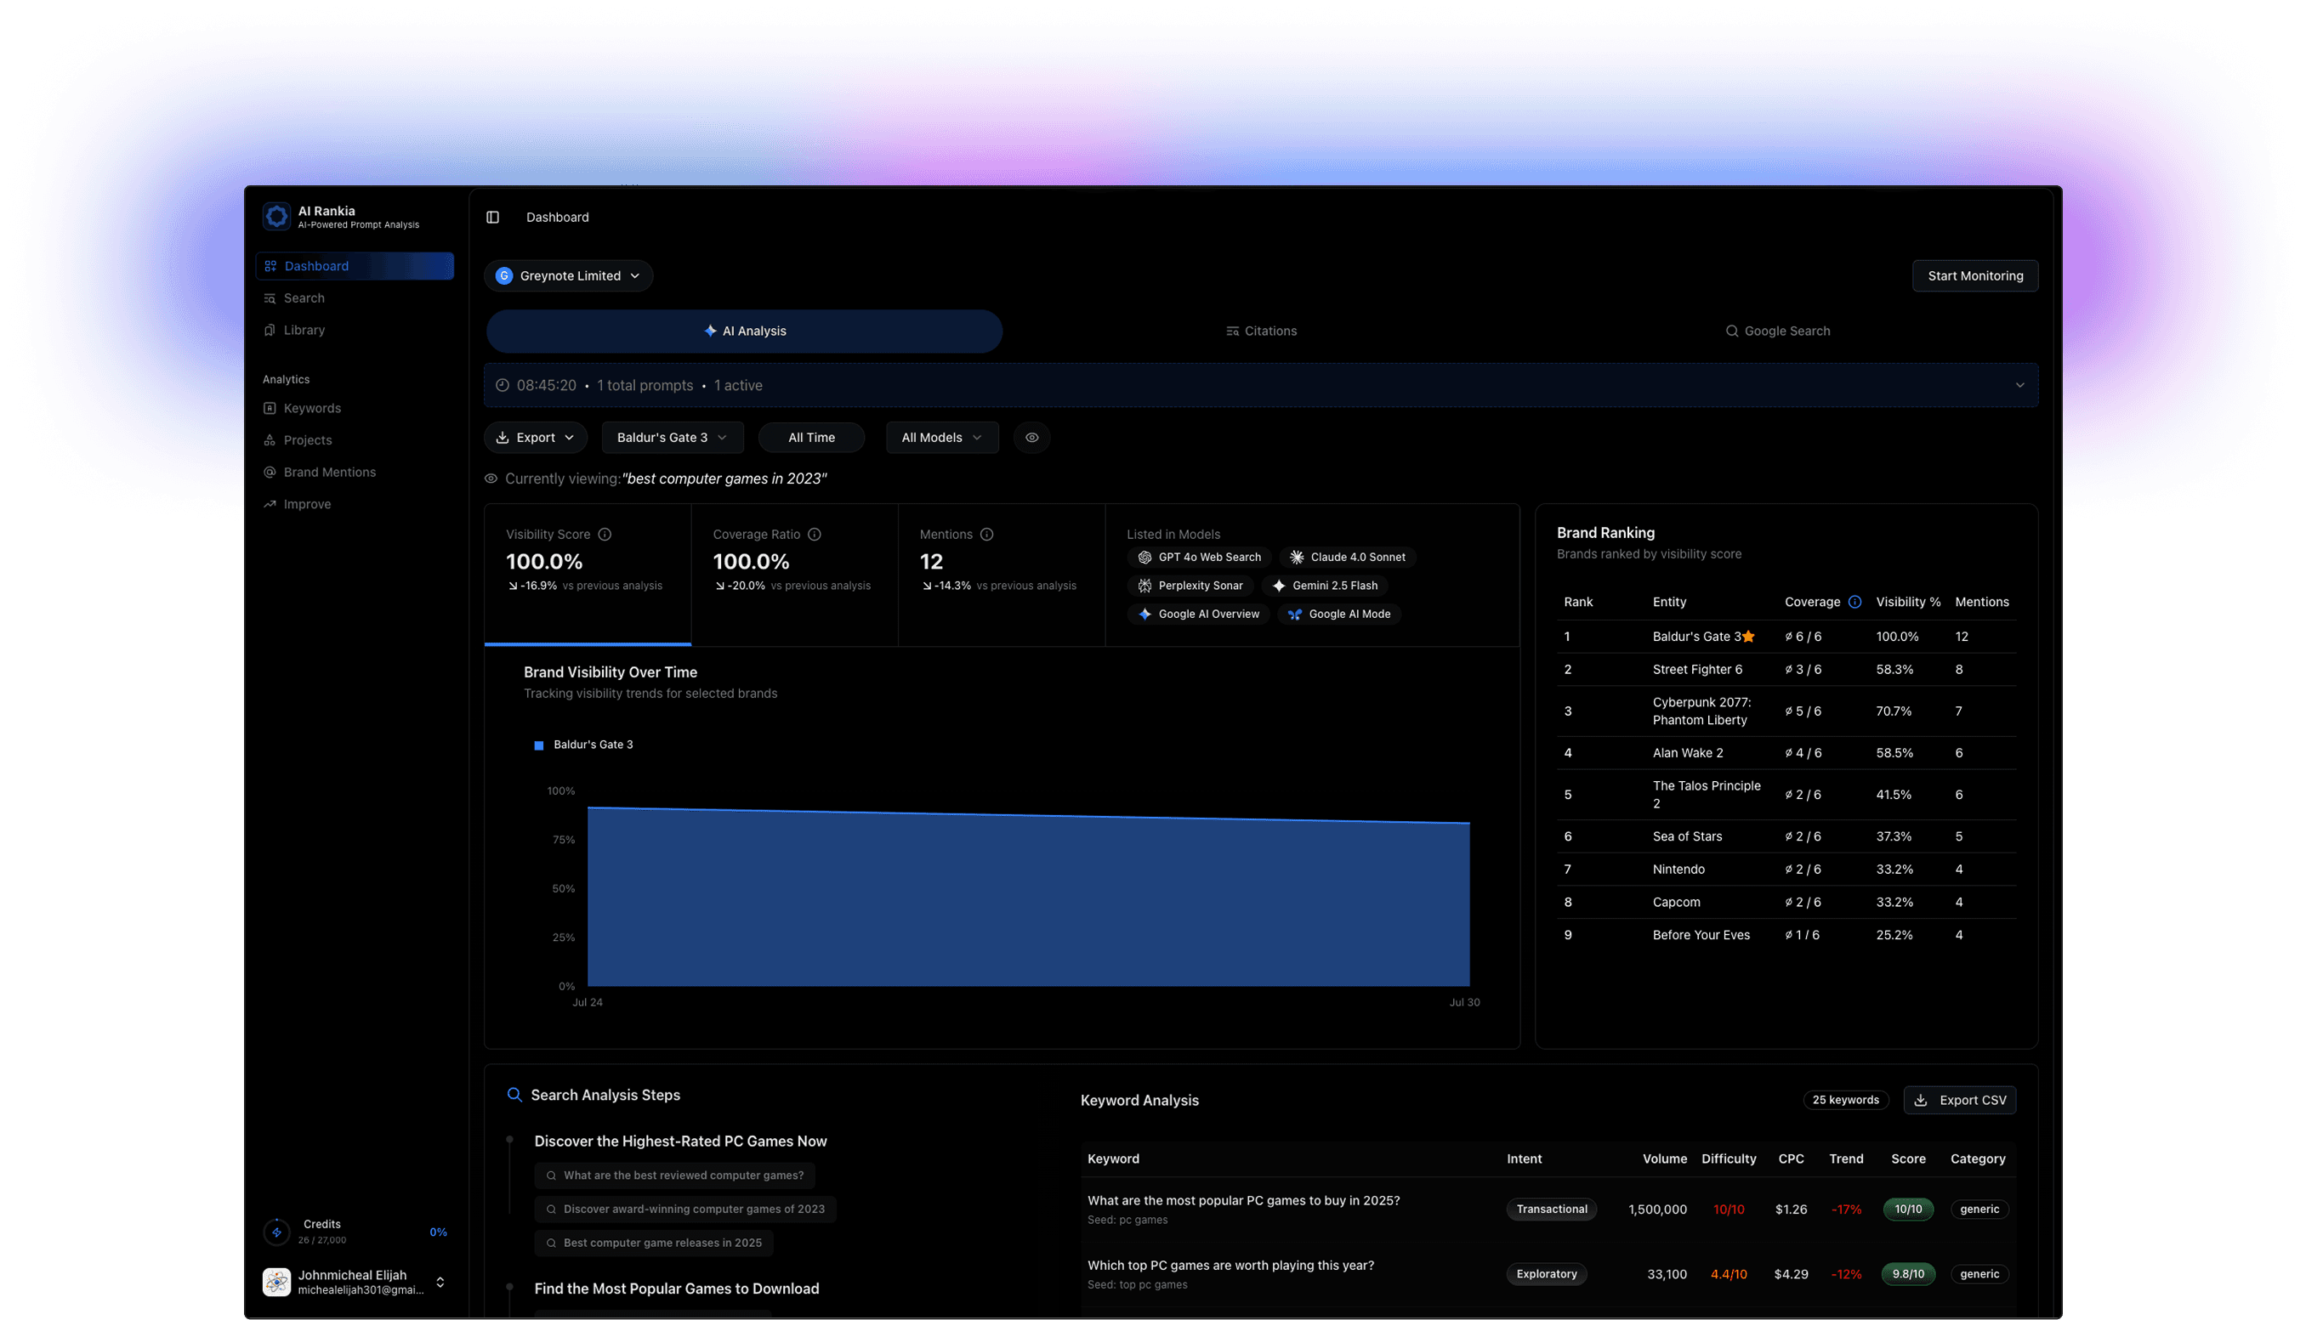Viewport: 2306px width, 1320px height.
Task: Click the Google AI Overview model chip
Action: [1197, 614]
